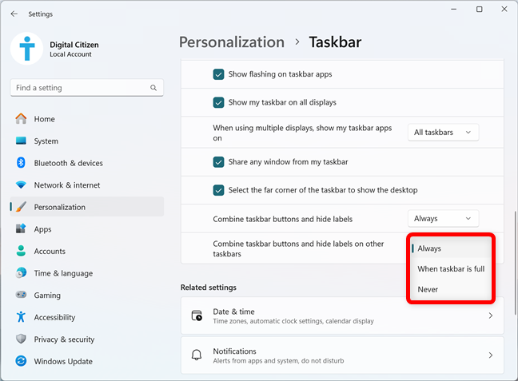Expand Combine taskbar buttons Always dropdown

click(443, 219)
